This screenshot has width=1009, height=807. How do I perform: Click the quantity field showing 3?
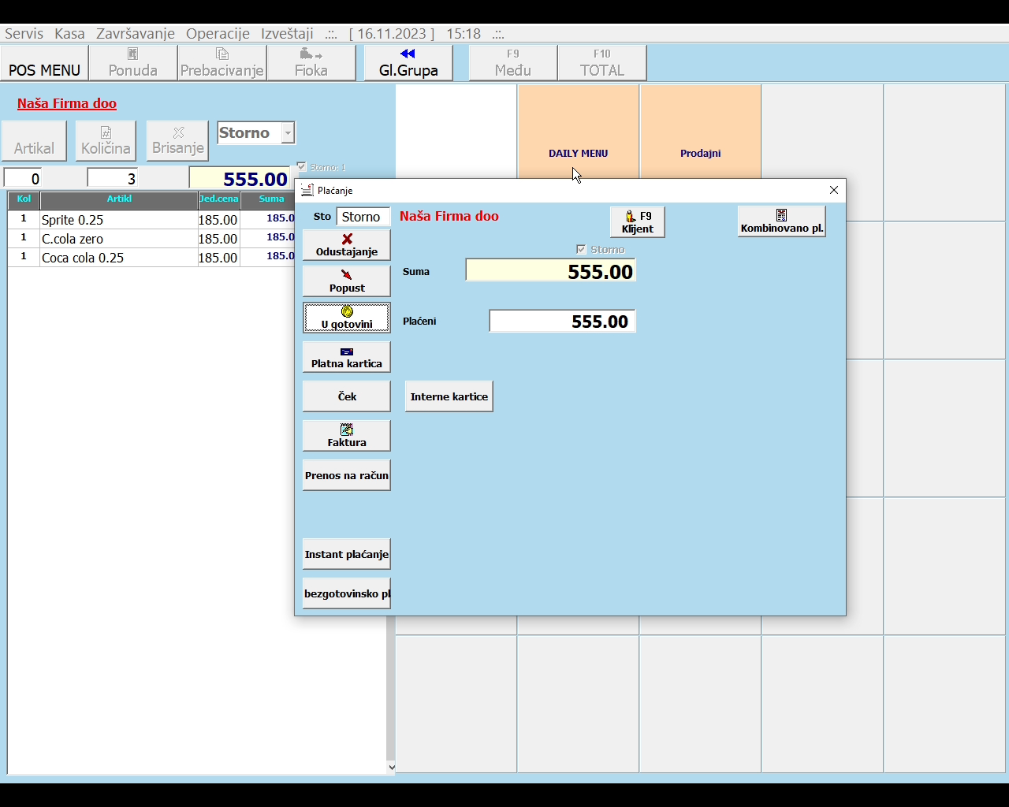click(113, 179)
